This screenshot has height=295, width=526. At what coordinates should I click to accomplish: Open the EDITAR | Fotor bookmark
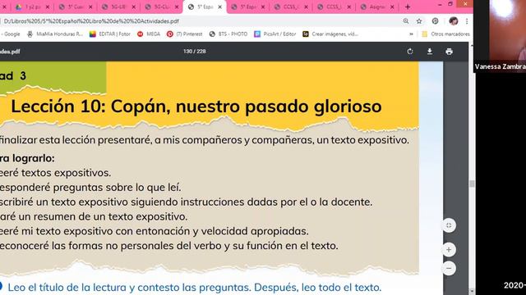pyautogui.click(x=110, y=34)
